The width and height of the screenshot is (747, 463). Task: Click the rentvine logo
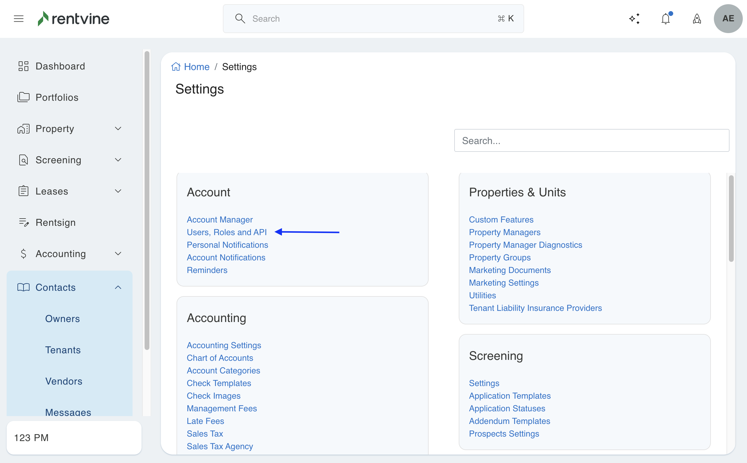click(x=73, y=19)
